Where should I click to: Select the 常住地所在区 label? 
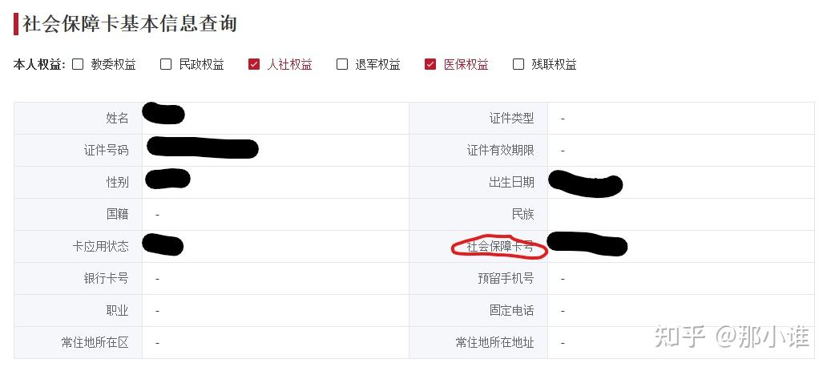click(95, 343)
